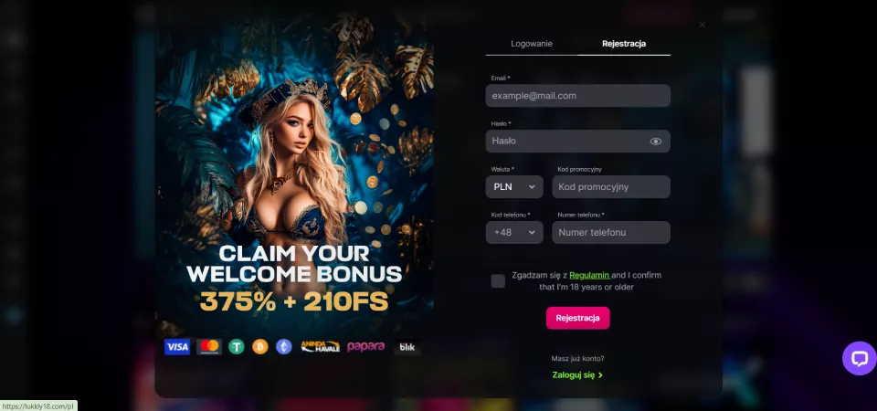Select the Rejestracja tab
Image resolution: width=877 pixels, height=411 pixels.
tap(624, 44)
